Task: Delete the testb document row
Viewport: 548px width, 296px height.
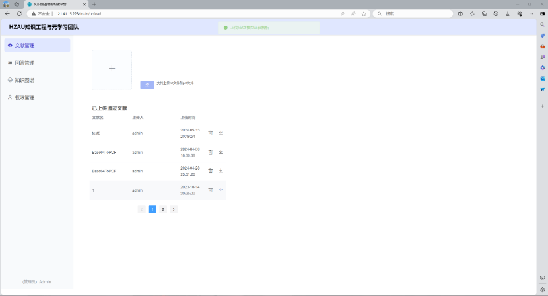Action: tap(210, 133)
